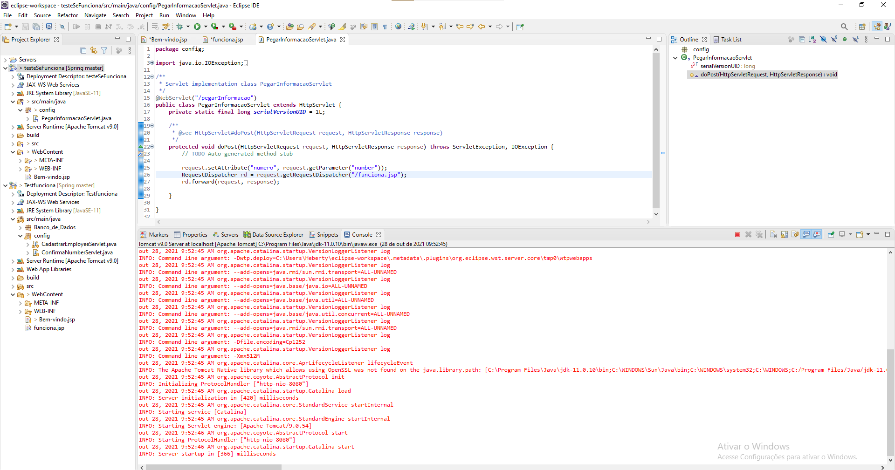Toggle Show Console on Standard Out
The image size is (895, 470).
point(805,235)
